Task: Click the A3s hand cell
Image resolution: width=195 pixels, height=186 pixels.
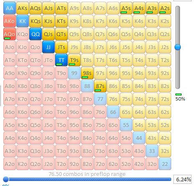Action: [152, 8]
